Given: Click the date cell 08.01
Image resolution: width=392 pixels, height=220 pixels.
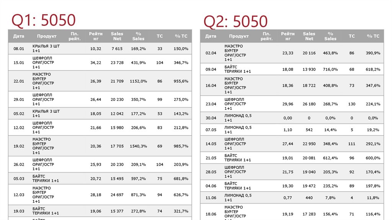Looking at the screenshot, I should [19, 49].
